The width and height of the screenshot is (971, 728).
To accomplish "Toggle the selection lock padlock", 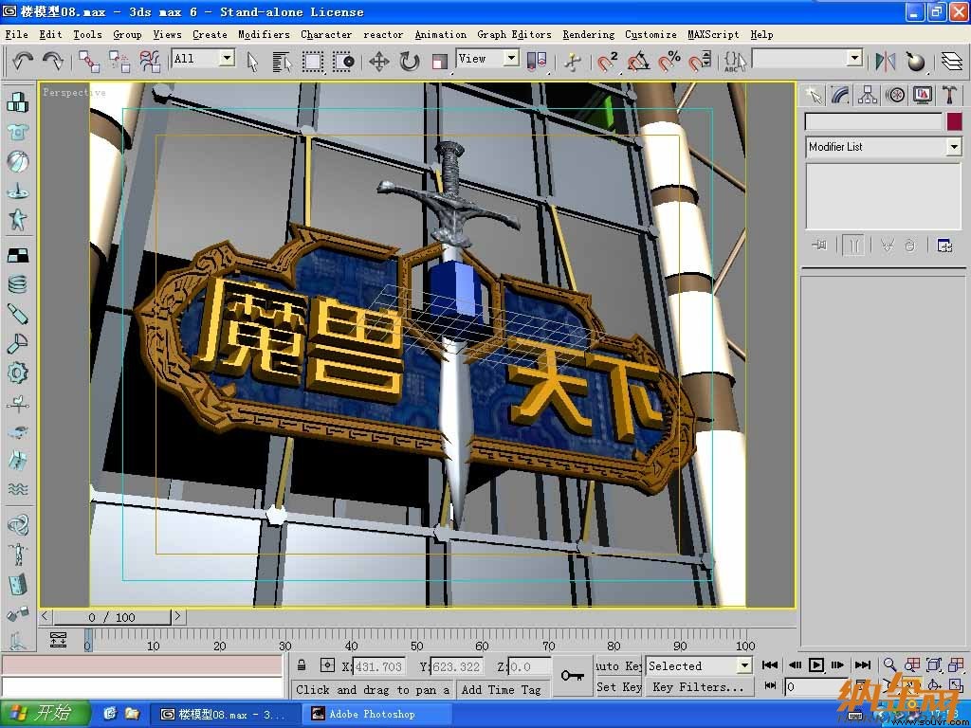I will pyautogui.click(x=302, y=665).
